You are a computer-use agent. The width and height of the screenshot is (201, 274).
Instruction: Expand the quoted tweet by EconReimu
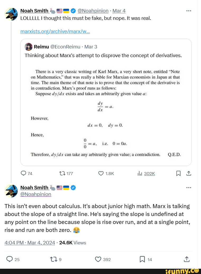pyautogui.click(x=106, y=102)
